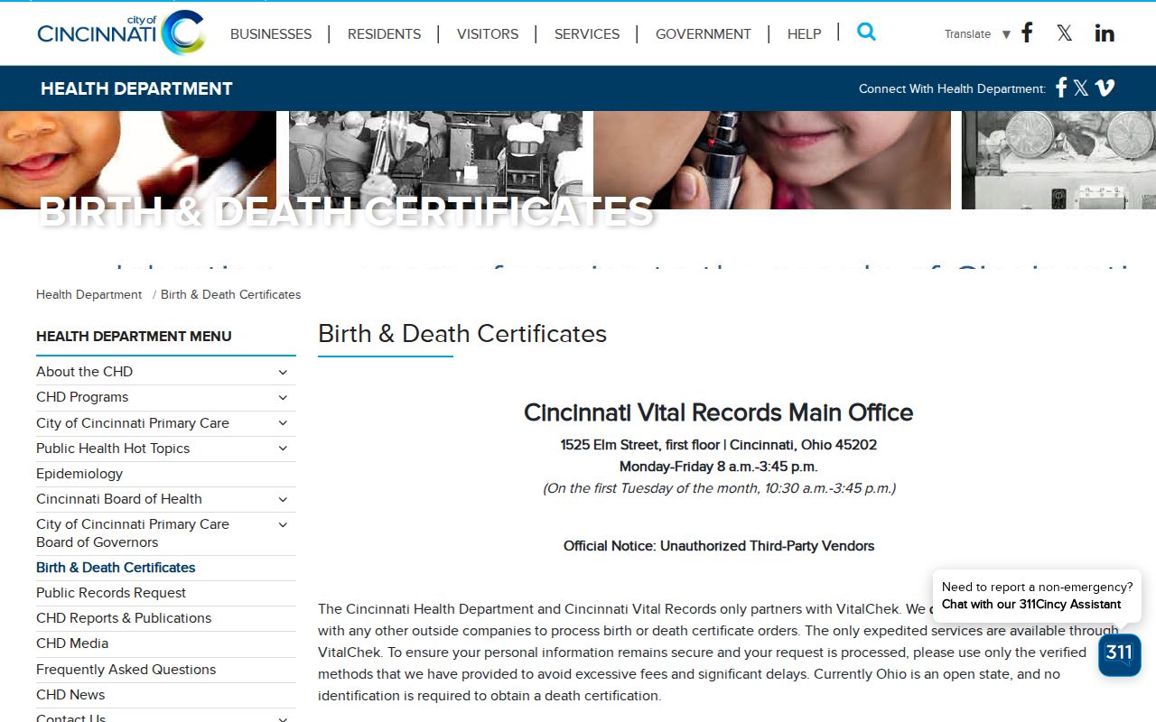Open the site search magnifier icon

pos(866,32)
